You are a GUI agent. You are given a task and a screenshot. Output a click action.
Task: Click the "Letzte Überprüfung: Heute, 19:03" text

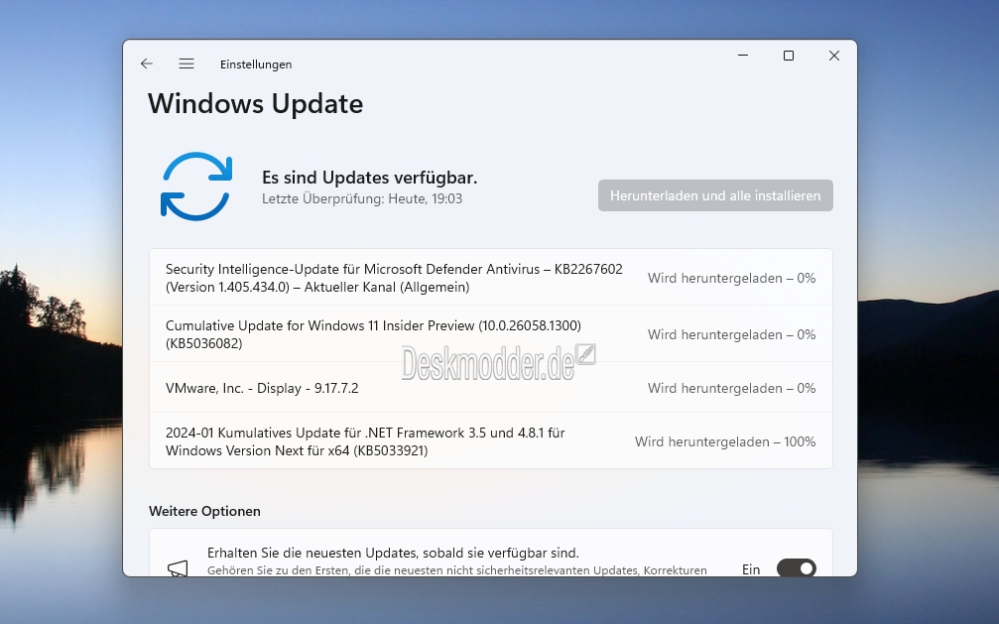(x=362, y=198)
